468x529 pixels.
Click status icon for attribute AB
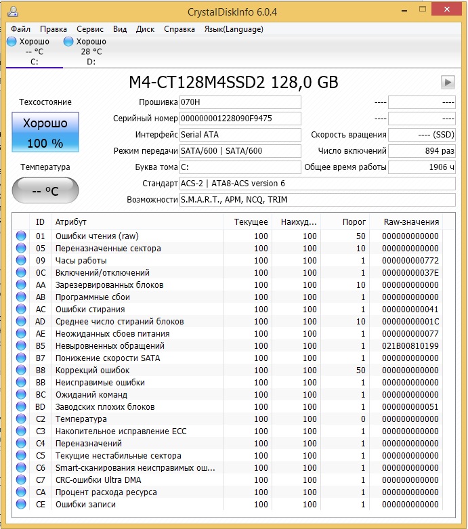(x=21, y=297)
